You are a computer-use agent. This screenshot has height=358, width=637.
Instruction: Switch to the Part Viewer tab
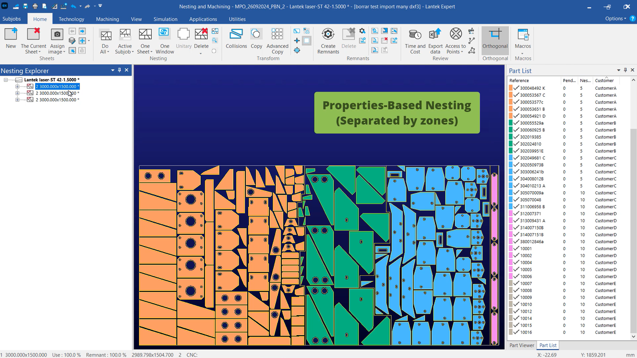coord(522,345)
